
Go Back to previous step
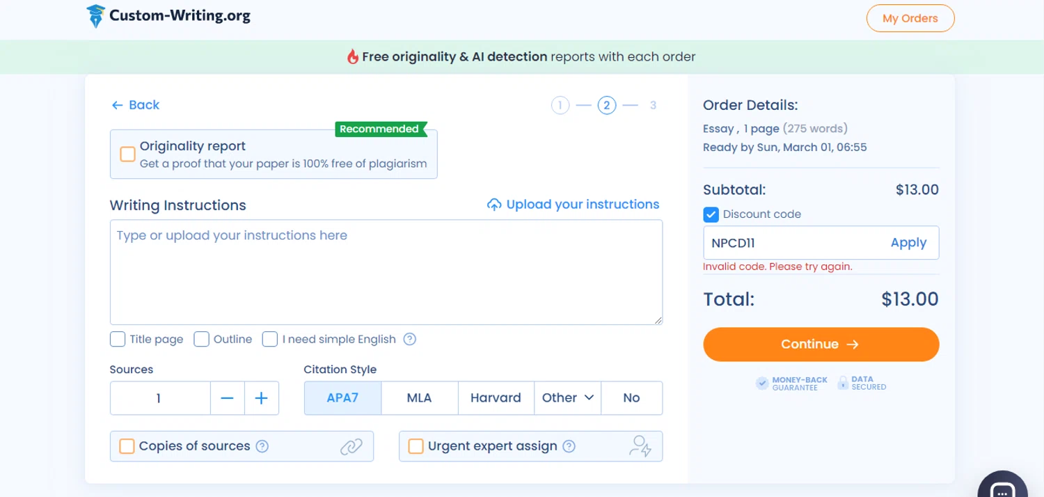point(135,105)
